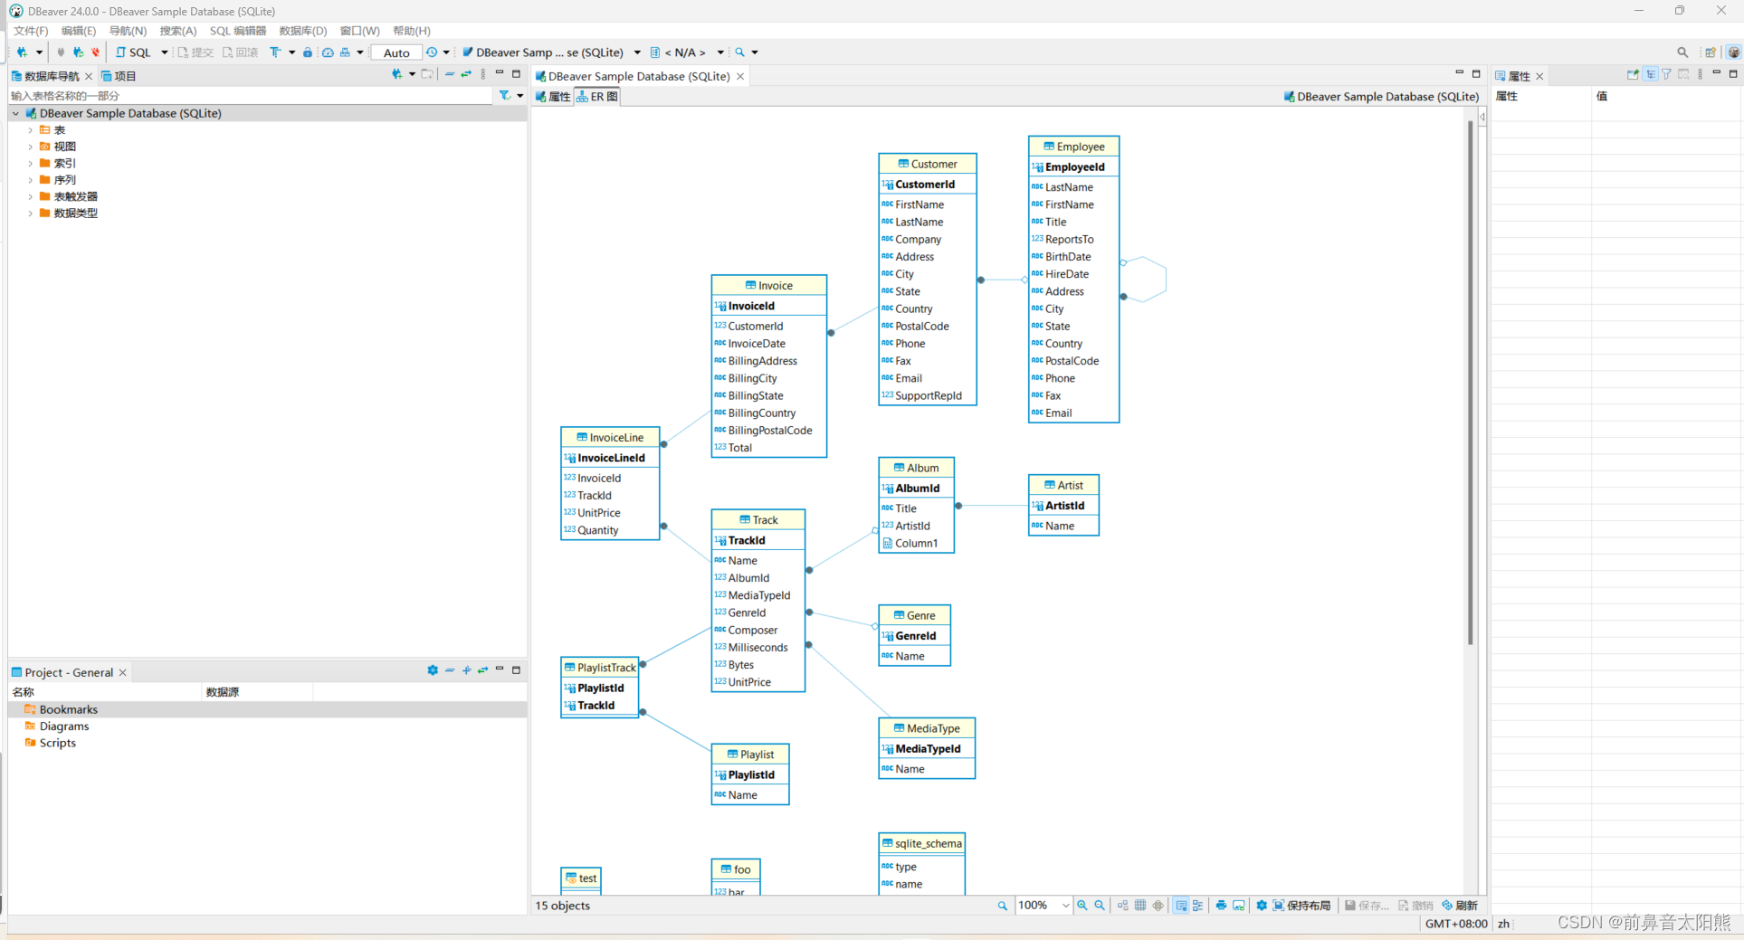Select the ER 图 sub-tab
Image resolution: width=1744 pixels, height=940 pixels.
pos(597,97)
